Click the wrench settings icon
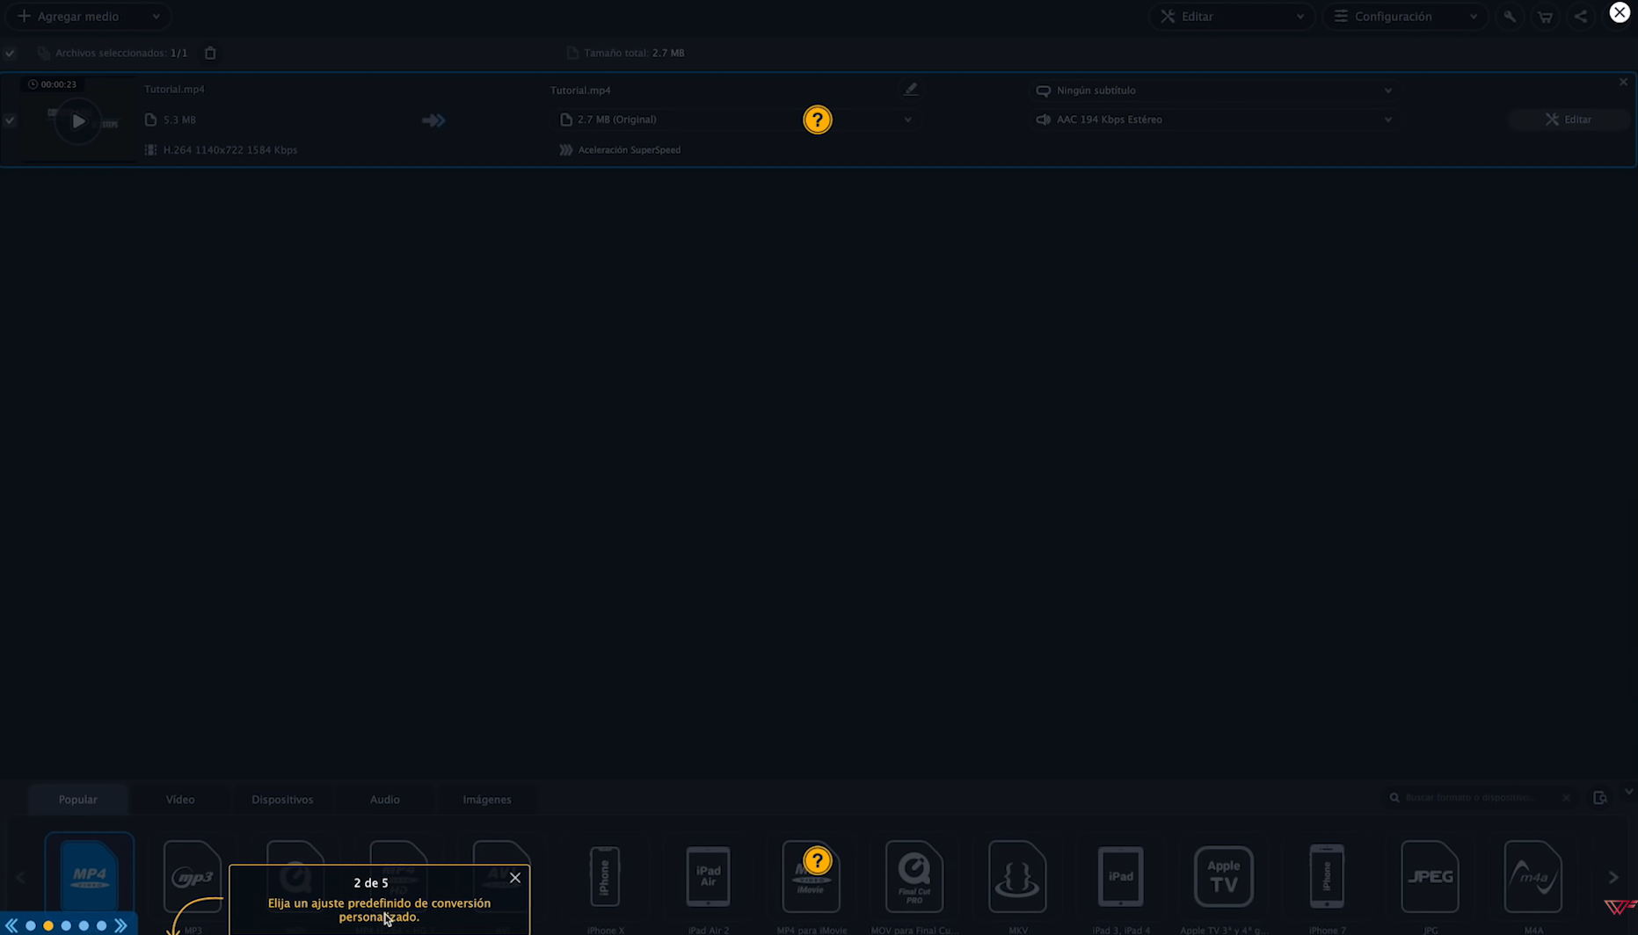Screen dimensions: 1638x935 [x=1509, y=17]
